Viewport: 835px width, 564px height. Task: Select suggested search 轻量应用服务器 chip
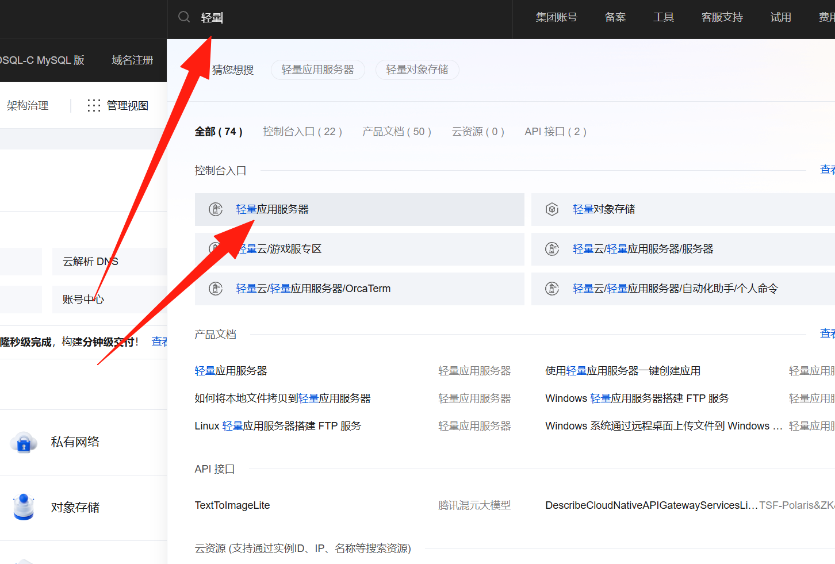click(318, 70)
